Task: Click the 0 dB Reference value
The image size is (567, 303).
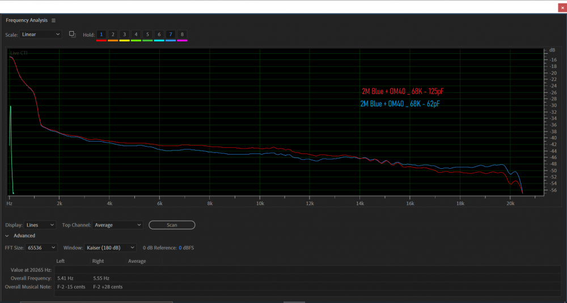Action: [181, 248]
